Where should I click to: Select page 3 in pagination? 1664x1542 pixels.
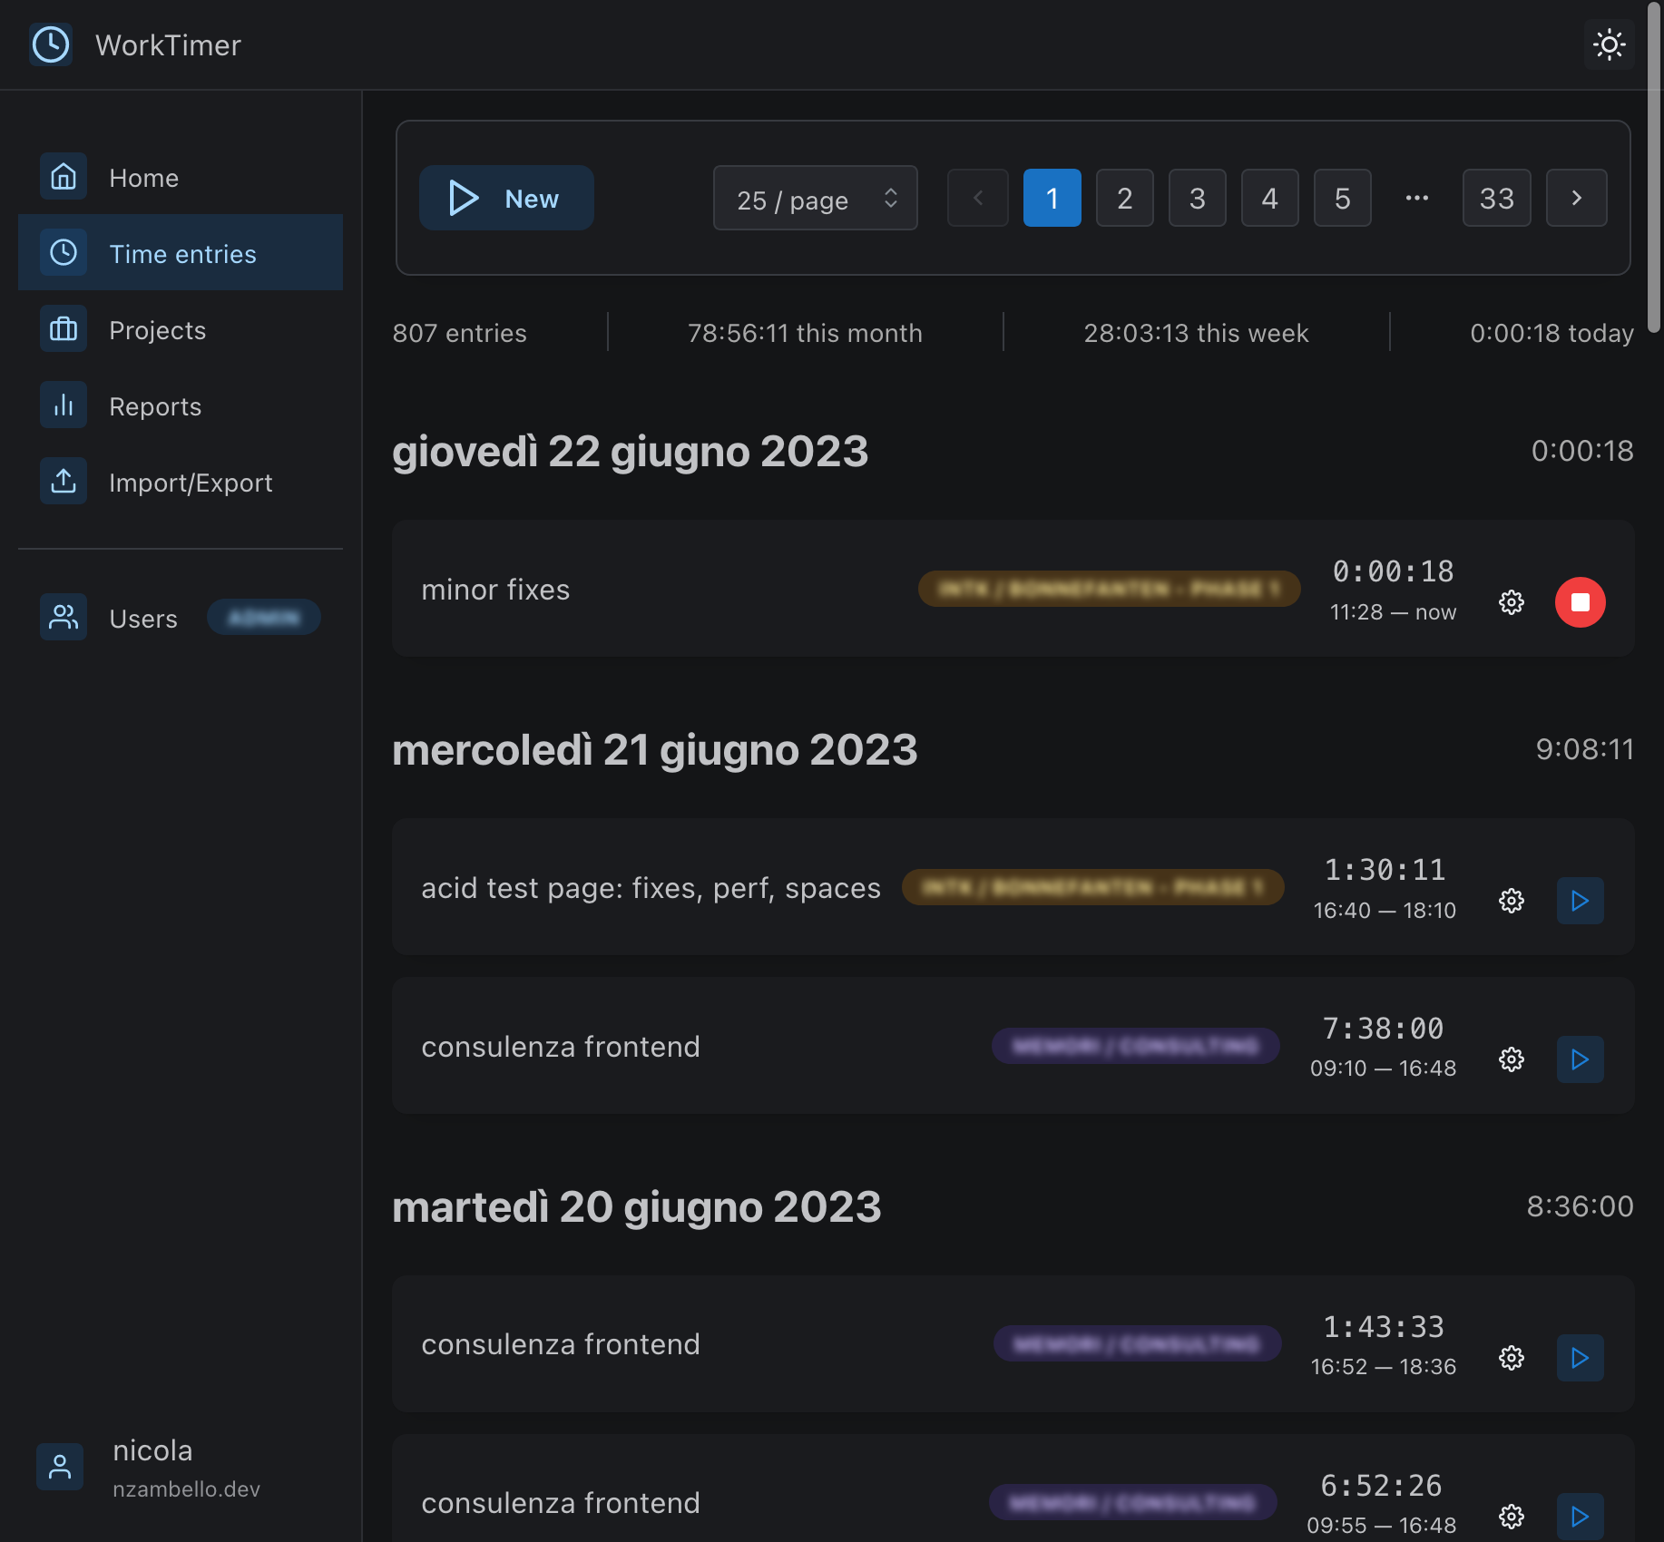click(1197, 198)
